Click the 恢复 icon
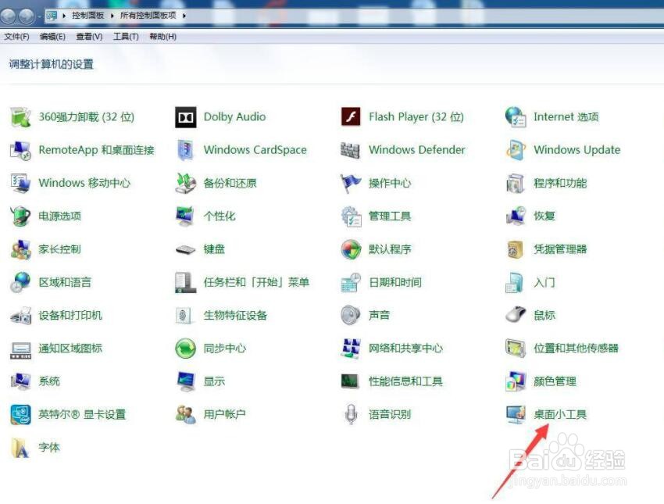The width and height of the screenshot is (664, 504). coord(516,216)
